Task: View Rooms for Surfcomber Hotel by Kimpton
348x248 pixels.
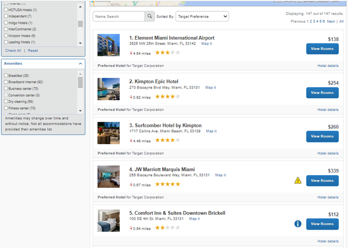Action: (322, 137)
